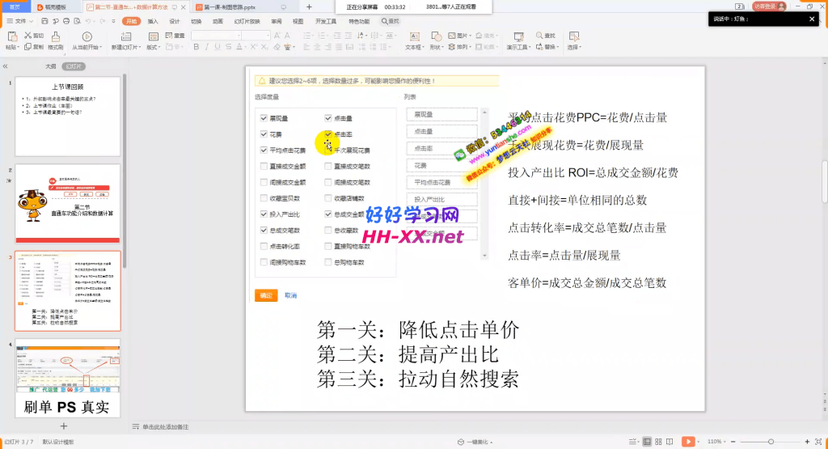Open a new document tab with plus
The image size is (828, 449).
pyautogui.click(x=309, y=6)
